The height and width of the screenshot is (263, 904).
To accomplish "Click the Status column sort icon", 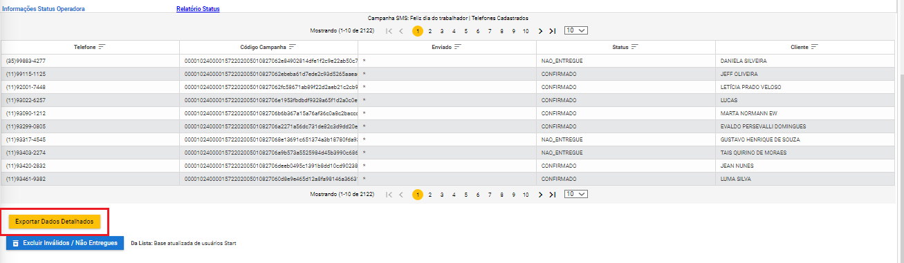I will [634, 47].
